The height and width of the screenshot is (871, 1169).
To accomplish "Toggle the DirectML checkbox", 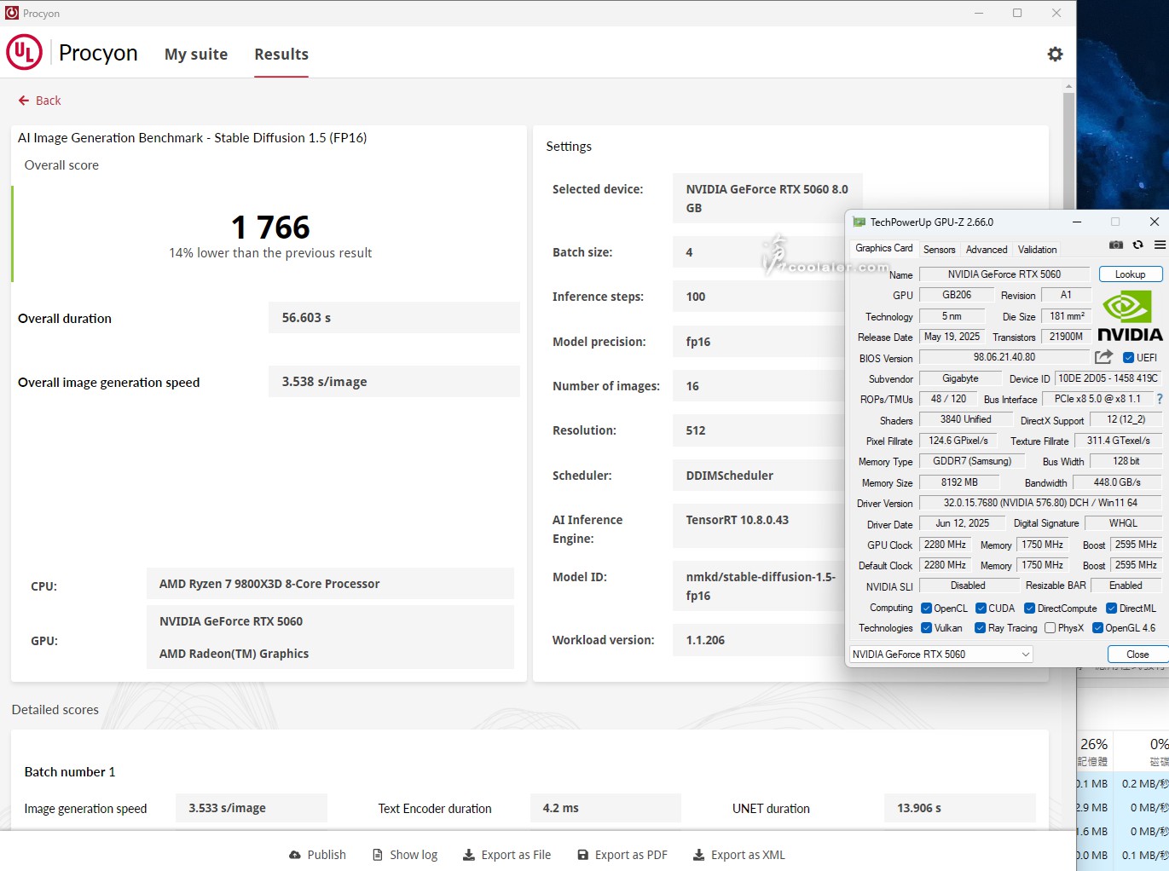I will 1111,609.
